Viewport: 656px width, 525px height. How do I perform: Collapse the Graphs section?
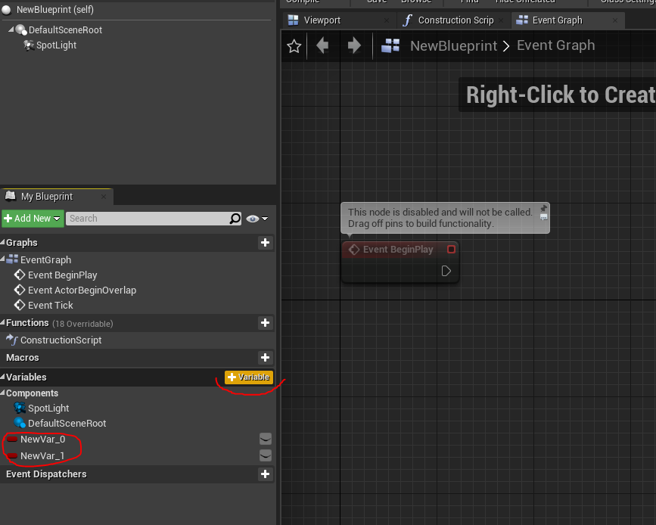tap(2, 242)
